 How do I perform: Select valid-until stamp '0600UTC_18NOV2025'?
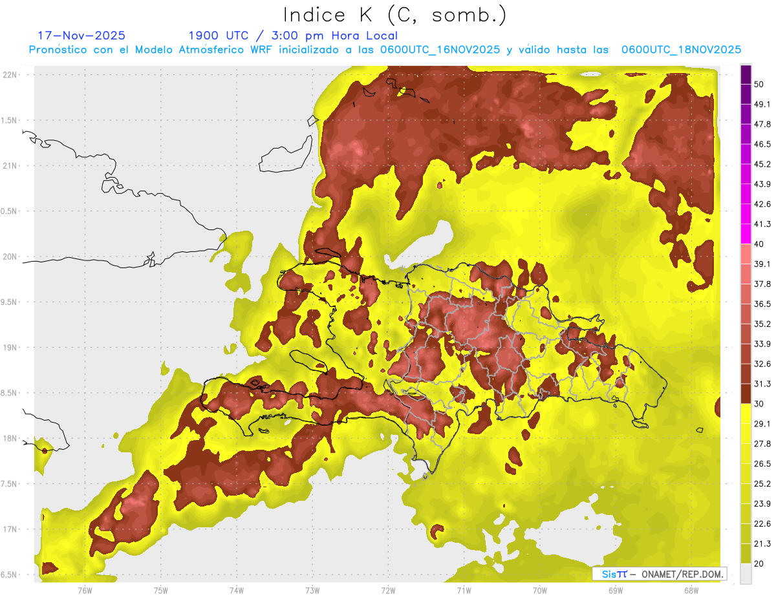tap(681, 50)
